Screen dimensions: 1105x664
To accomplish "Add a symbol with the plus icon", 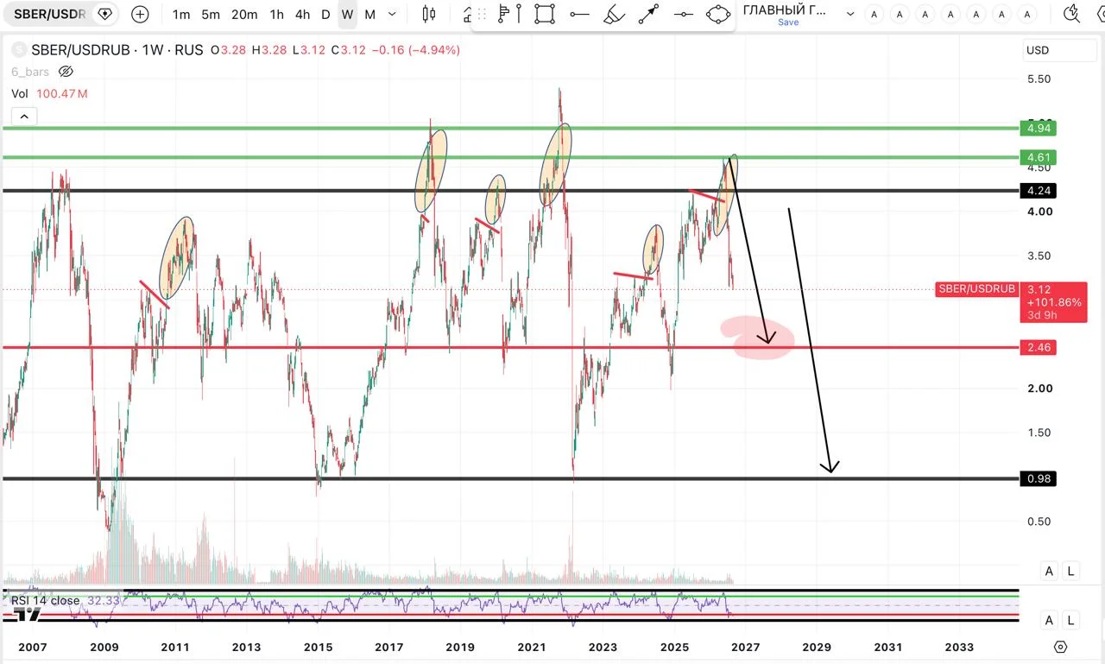I will click(140, 14).
